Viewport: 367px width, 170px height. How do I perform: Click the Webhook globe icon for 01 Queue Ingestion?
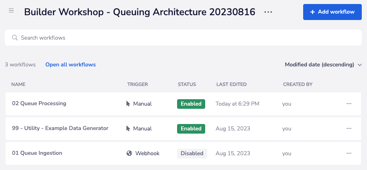(x=129, y=153)
